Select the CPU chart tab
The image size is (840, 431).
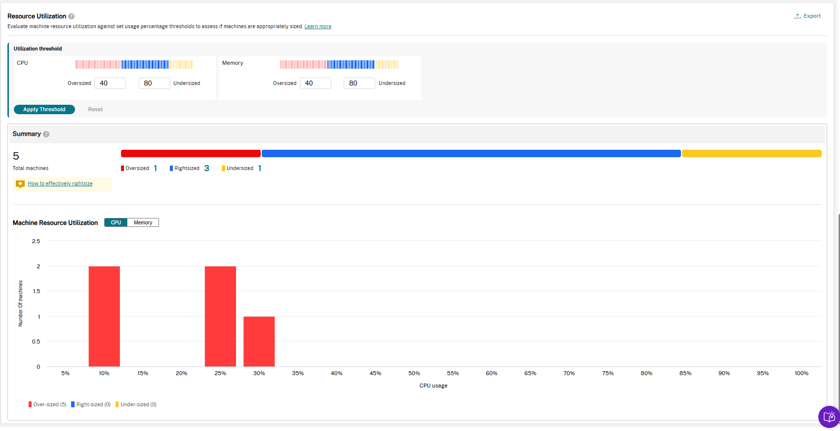116,223
